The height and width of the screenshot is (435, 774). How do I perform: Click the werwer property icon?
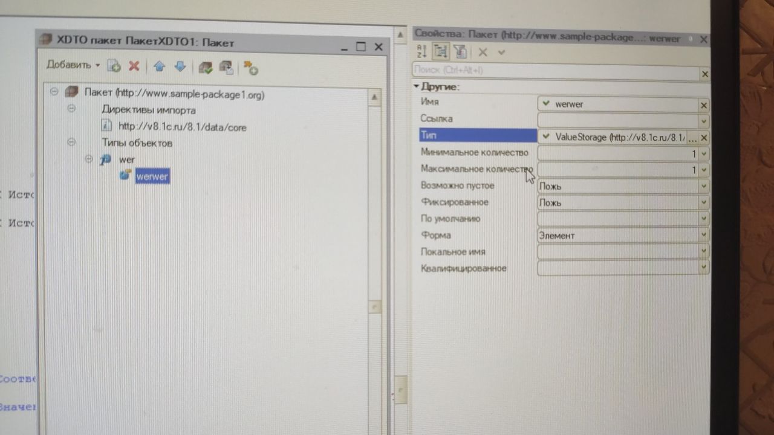(x=125, y=175)
